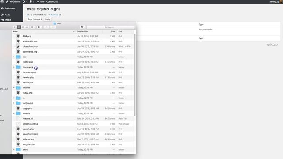283x159 pixels.
Task: Show the All plugins filter
Action: tap(29, 15)
